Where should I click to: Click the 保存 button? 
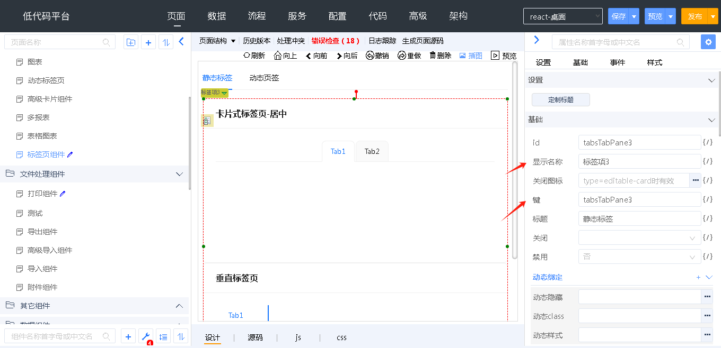point(619,16)
